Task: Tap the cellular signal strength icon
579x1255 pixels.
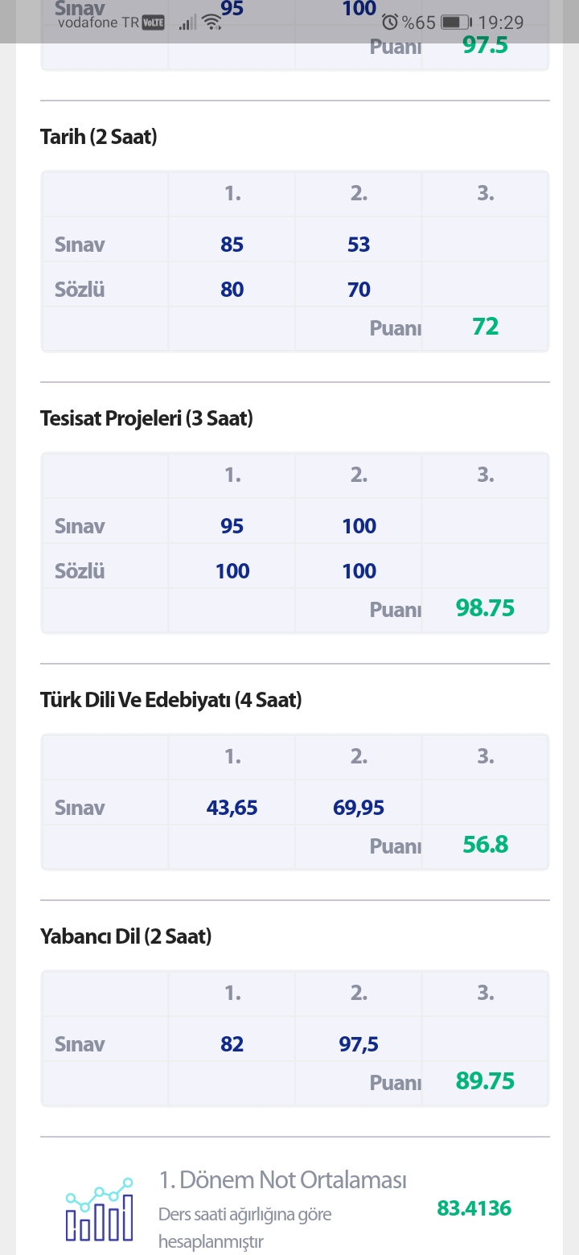Action: pyautogui.click(x=188, y=23)
